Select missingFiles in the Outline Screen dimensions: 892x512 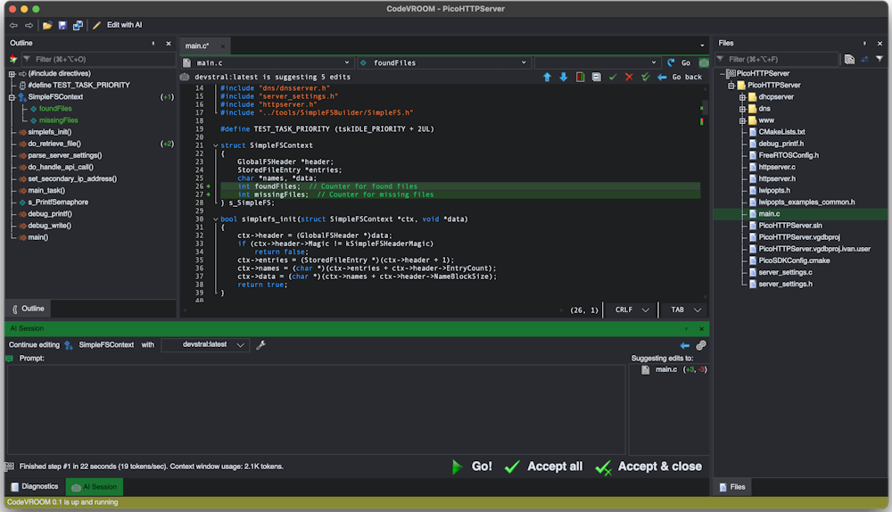[x=59, y=120]
